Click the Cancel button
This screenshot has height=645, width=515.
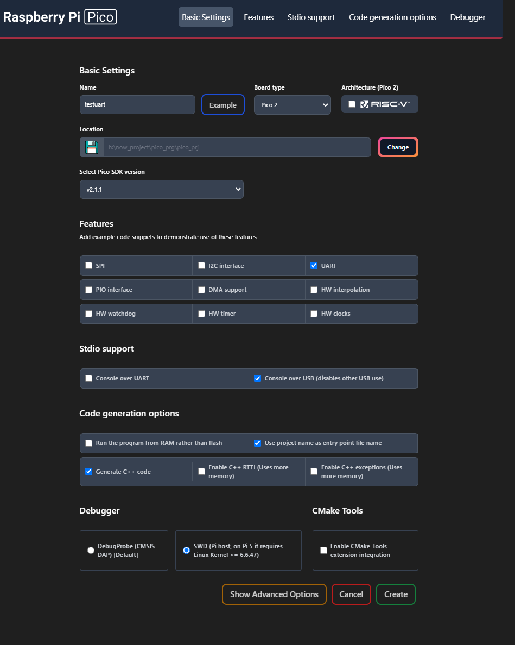coord(351,594)
